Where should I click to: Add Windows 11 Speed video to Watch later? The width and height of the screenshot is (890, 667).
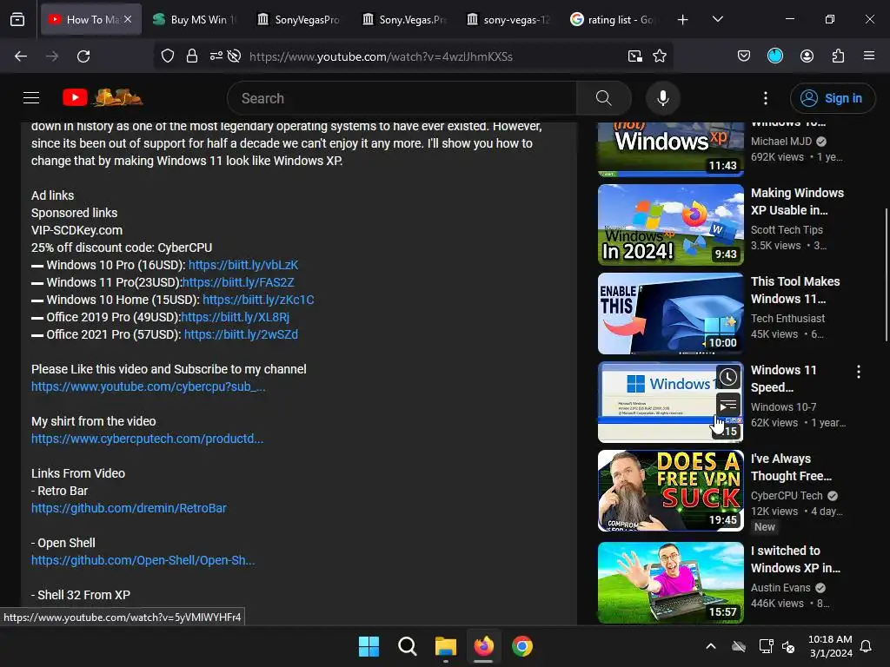(728, 378)
